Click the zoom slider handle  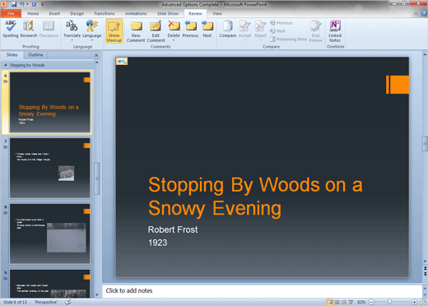[x=389, y=302]
